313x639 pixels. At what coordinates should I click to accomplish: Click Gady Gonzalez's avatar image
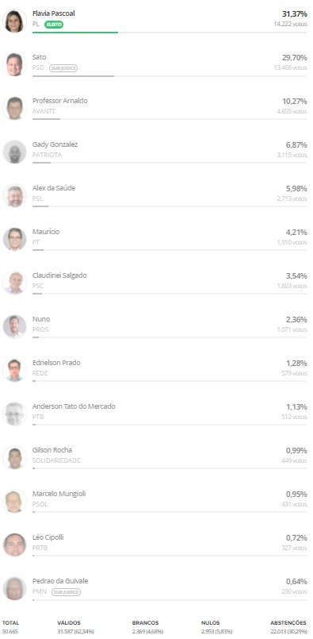pyautogui.click(x=14, y=152)
